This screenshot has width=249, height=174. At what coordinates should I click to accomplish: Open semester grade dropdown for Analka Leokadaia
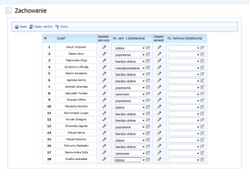click(129, 160)
